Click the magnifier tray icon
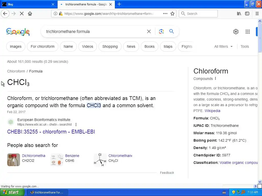Screen dimensions: 262x196 coord(243,192)
